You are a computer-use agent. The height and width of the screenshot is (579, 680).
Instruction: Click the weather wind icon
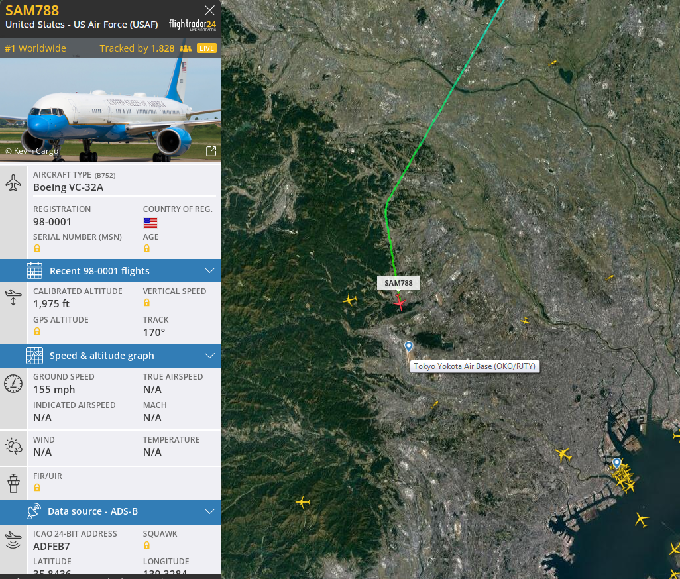click(13, 447)
